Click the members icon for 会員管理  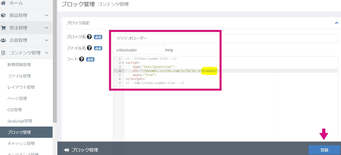coord(3,40)
